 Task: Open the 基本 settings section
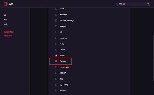click(6, 19)
